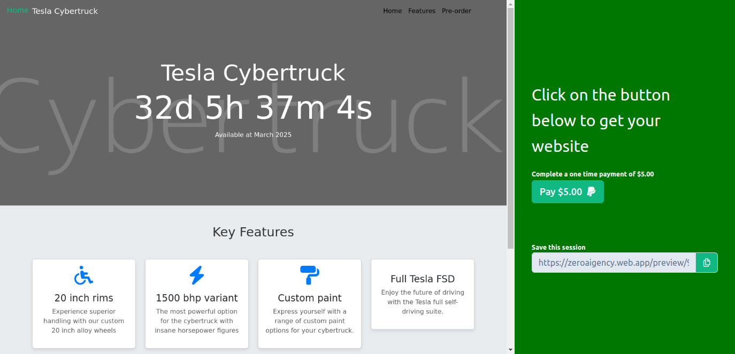Click the custom alloy wheels description text
The image size is (735, 354).
coord(84,321)
